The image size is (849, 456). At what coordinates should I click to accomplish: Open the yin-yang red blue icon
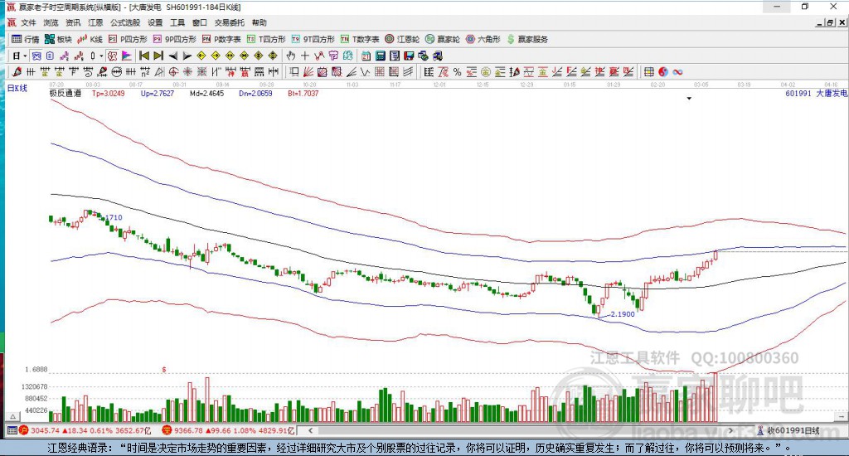pyautogui.click(x=663, y=72)
